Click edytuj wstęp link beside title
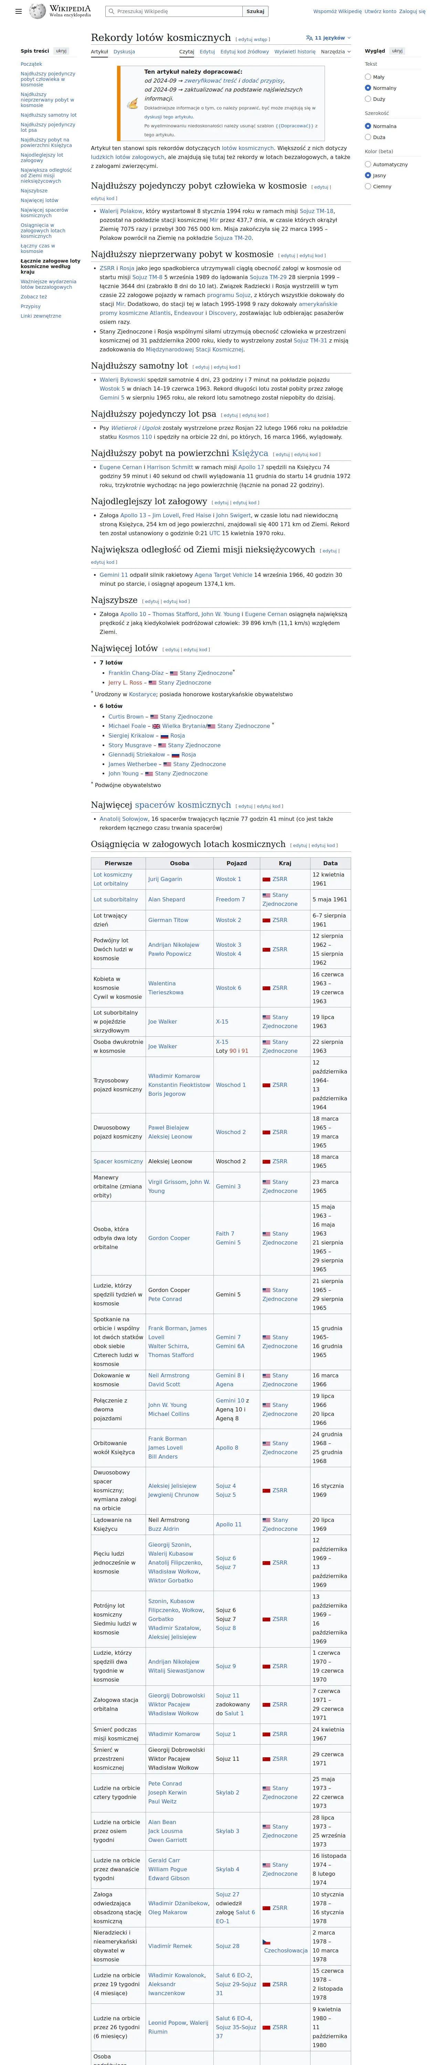442x2065 pixels. pyautogui.click(x=252, y=39)
